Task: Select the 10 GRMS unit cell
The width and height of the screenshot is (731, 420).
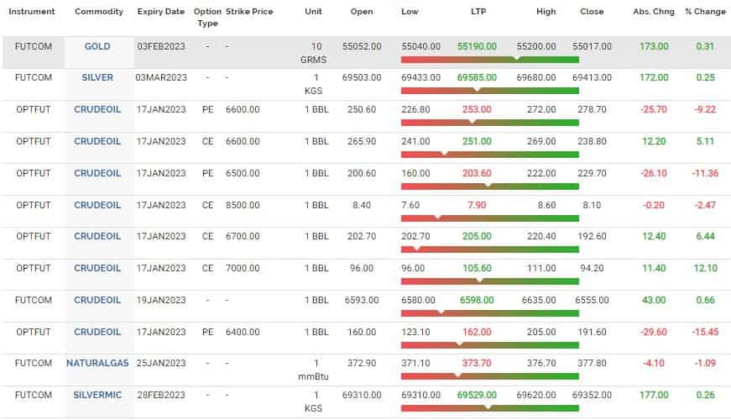Action: (x=314, y=53)
